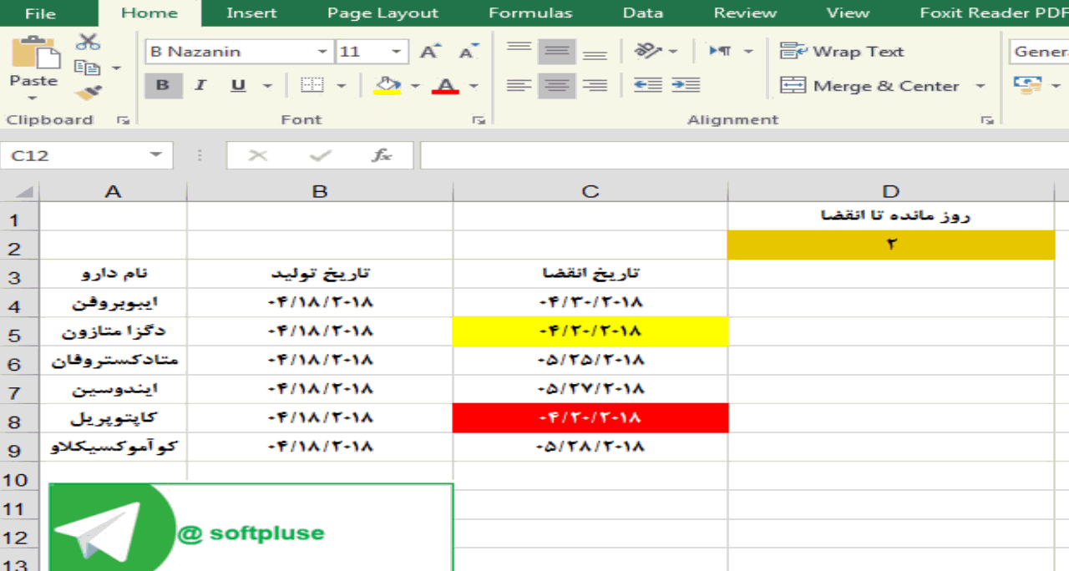Image resolution: width=1069 pixels, height=571 pixels.
Task: Open the B Nazanin font name dropdown
Action: (x=322, y=52)
